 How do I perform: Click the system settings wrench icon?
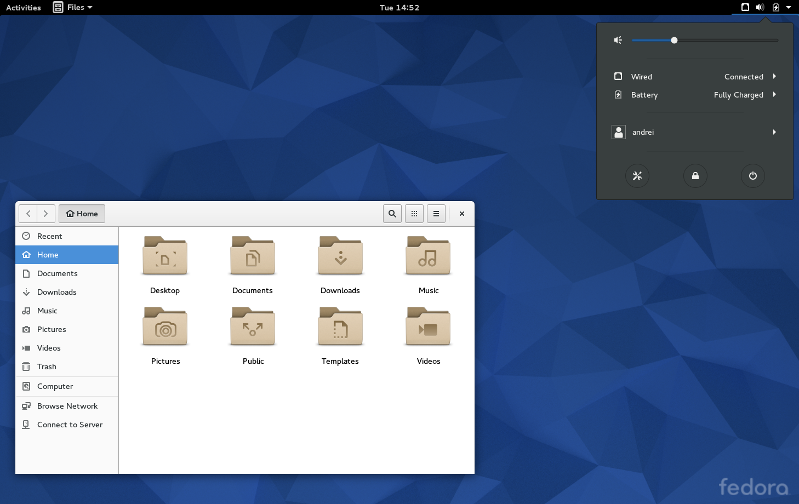637,176
